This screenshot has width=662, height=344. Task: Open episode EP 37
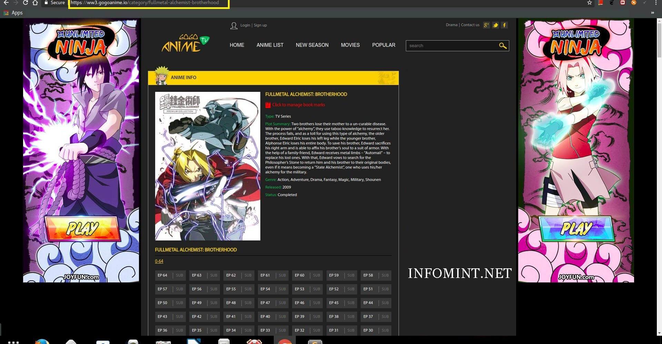tap(376, 316)
